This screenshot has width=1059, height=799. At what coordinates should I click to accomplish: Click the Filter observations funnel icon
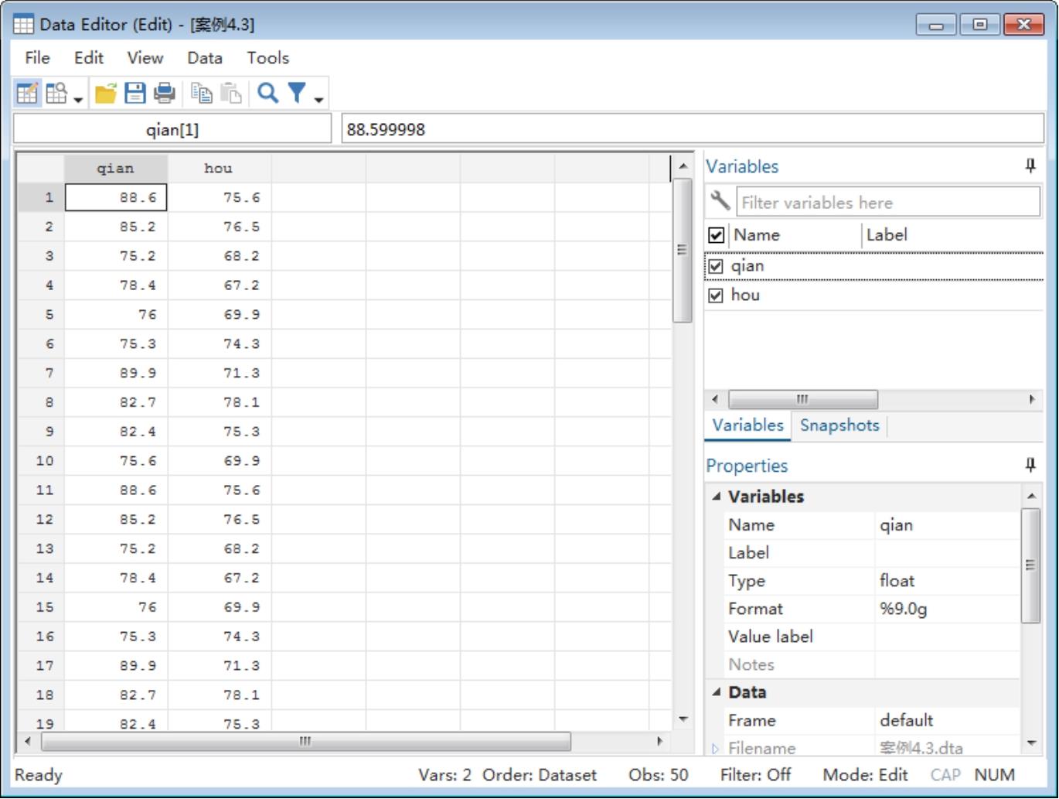(x=297, y=94)
